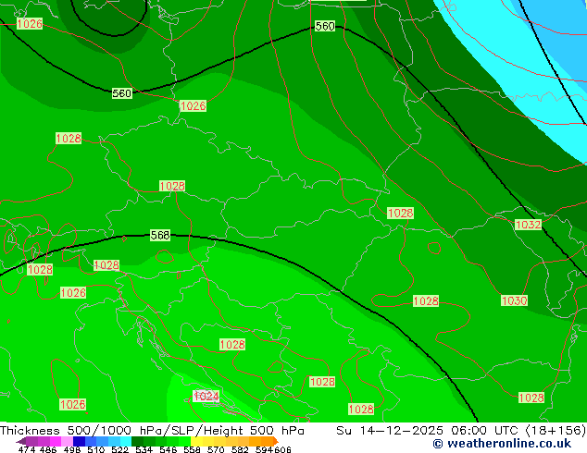Click the 1032 isobar label
587x453 pixels.
tap(529, 225)
